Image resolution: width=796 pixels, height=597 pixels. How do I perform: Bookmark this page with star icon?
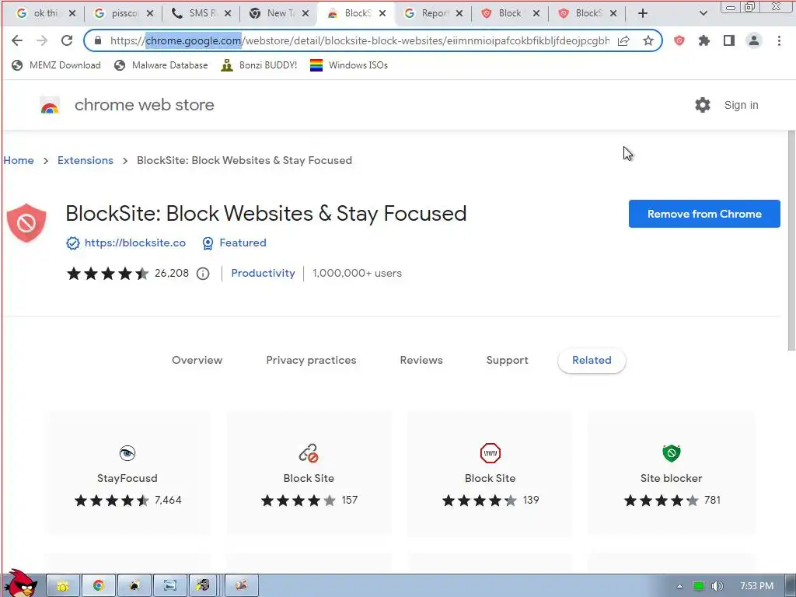[648, 40]
